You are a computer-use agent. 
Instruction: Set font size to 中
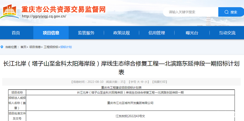click(x=142, y=82)
